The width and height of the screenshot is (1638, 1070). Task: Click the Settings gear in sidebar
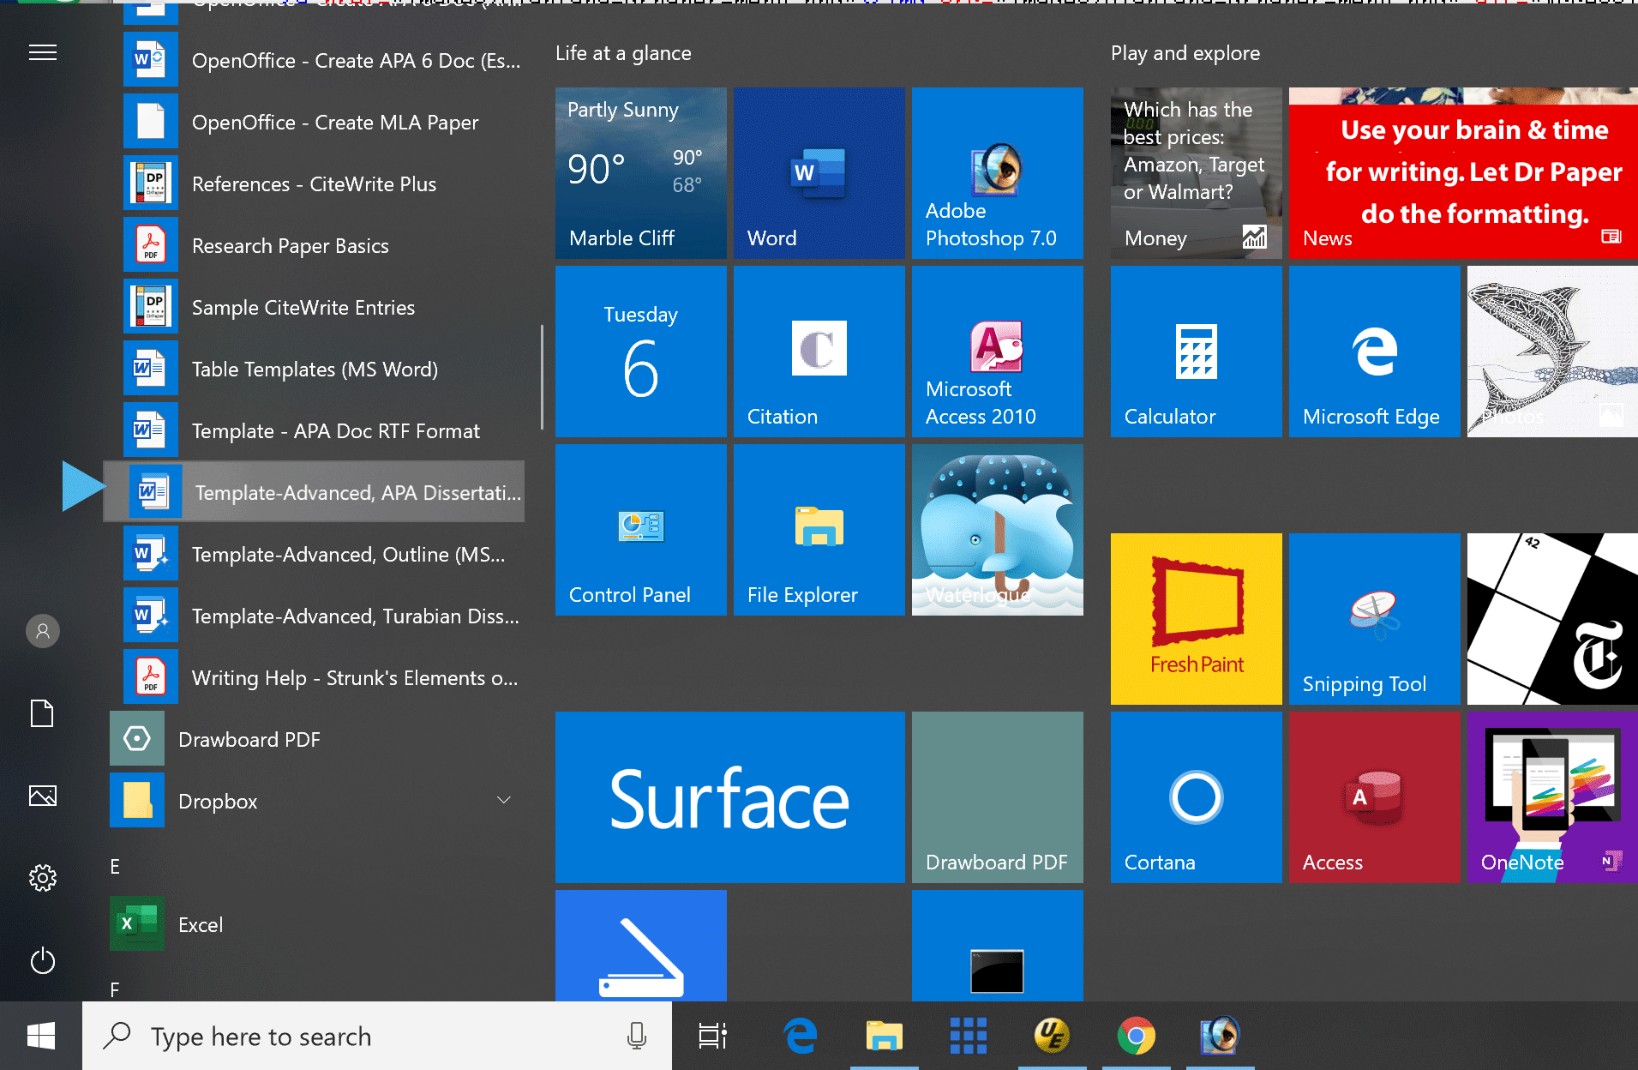43,878
